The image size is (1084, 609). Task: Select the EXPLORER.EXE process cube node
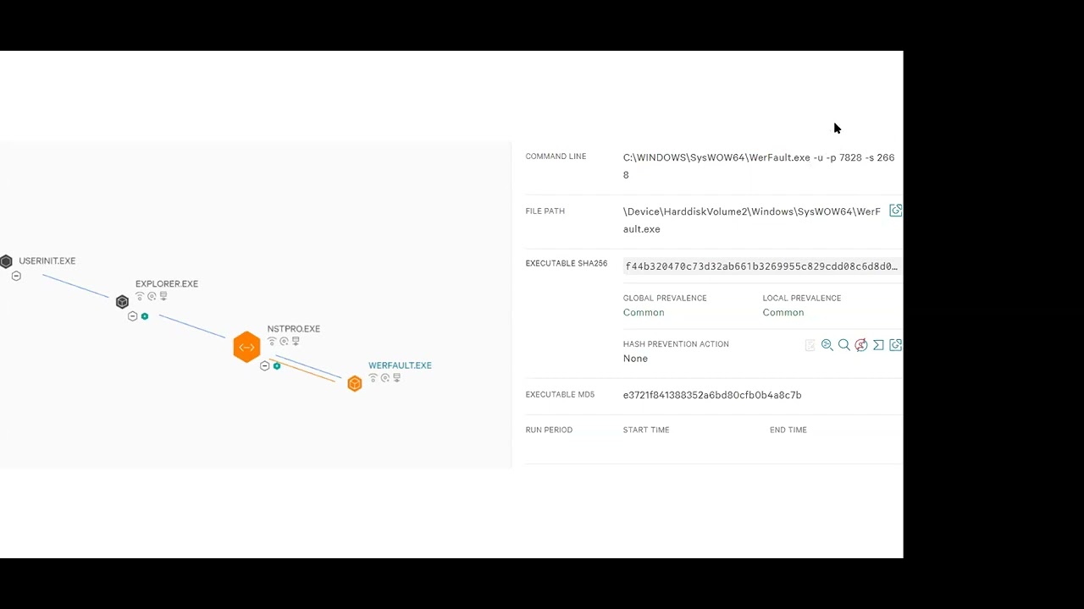pos(122,302)
